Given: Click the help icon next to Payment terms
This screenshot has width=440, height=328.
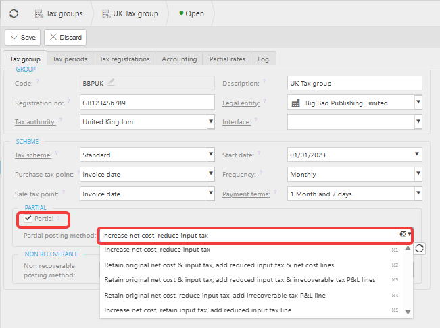Looking at the screenshot, I should click(275, 192).
